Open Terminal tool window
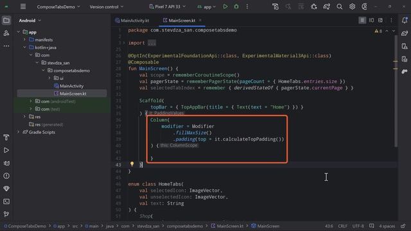Screen dimensions: 411x231 (6, 201)
